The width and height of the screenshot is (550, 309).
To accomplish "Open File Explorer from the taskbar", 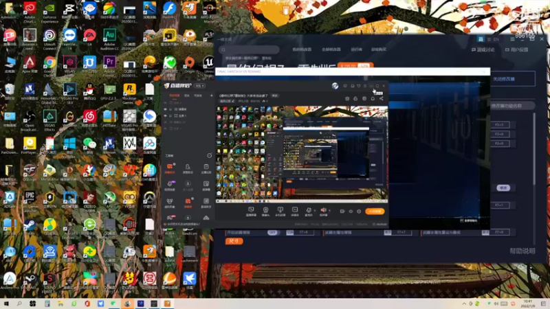I will pos(60,304).
